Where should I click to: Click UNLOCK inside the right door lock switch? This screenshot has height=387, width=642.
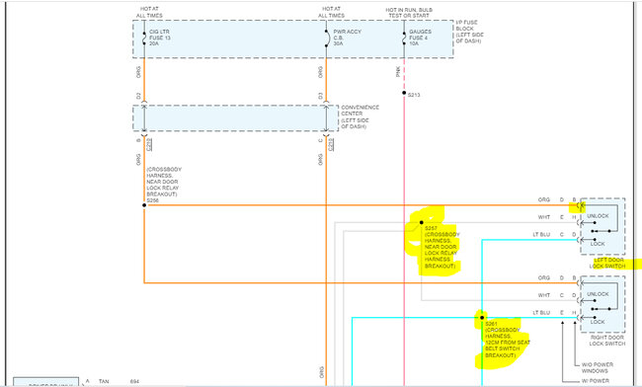point(598,294)
